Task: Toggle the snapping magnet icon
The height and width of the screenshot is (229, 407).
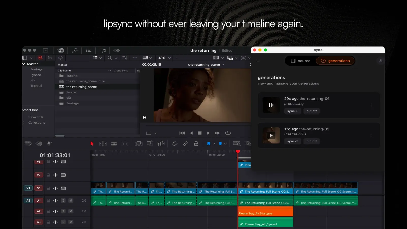Action: click(x=175, y=144)
